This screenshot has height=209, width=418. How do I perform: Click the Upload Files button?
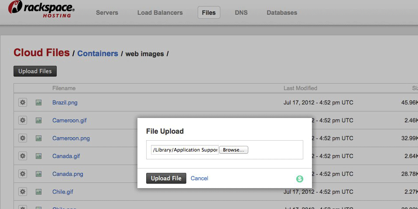coord(35,71)
